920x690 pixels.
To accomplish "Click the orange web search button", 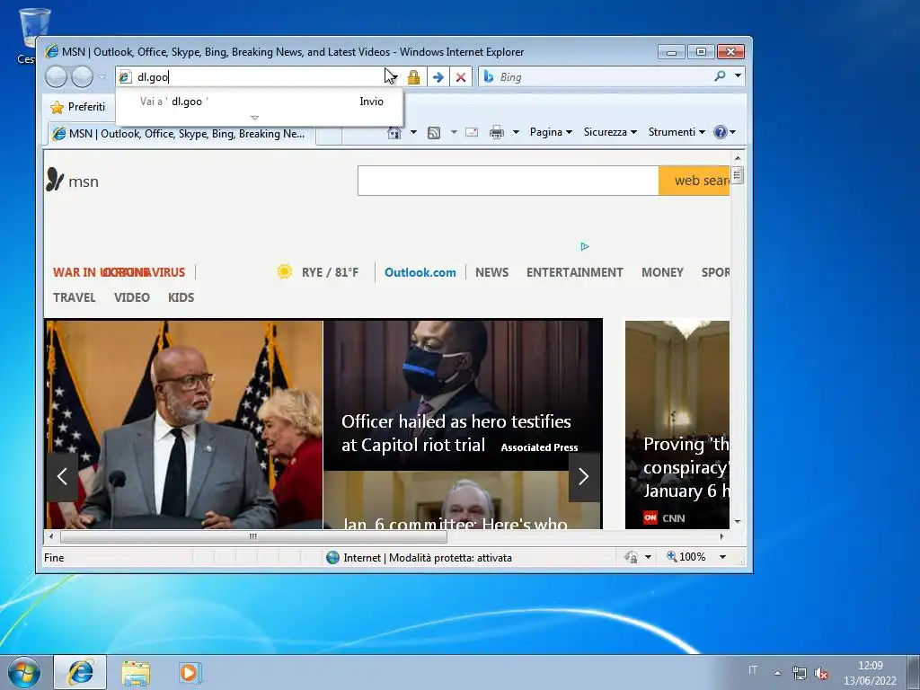I will [x=694, y=181].
